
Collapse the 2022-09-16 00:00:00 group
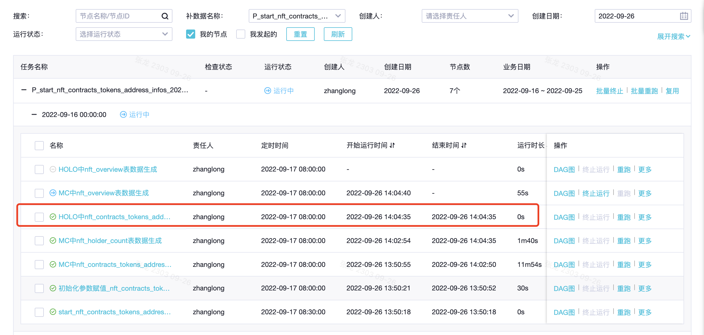pyautogui.click(x=34, y=114)
